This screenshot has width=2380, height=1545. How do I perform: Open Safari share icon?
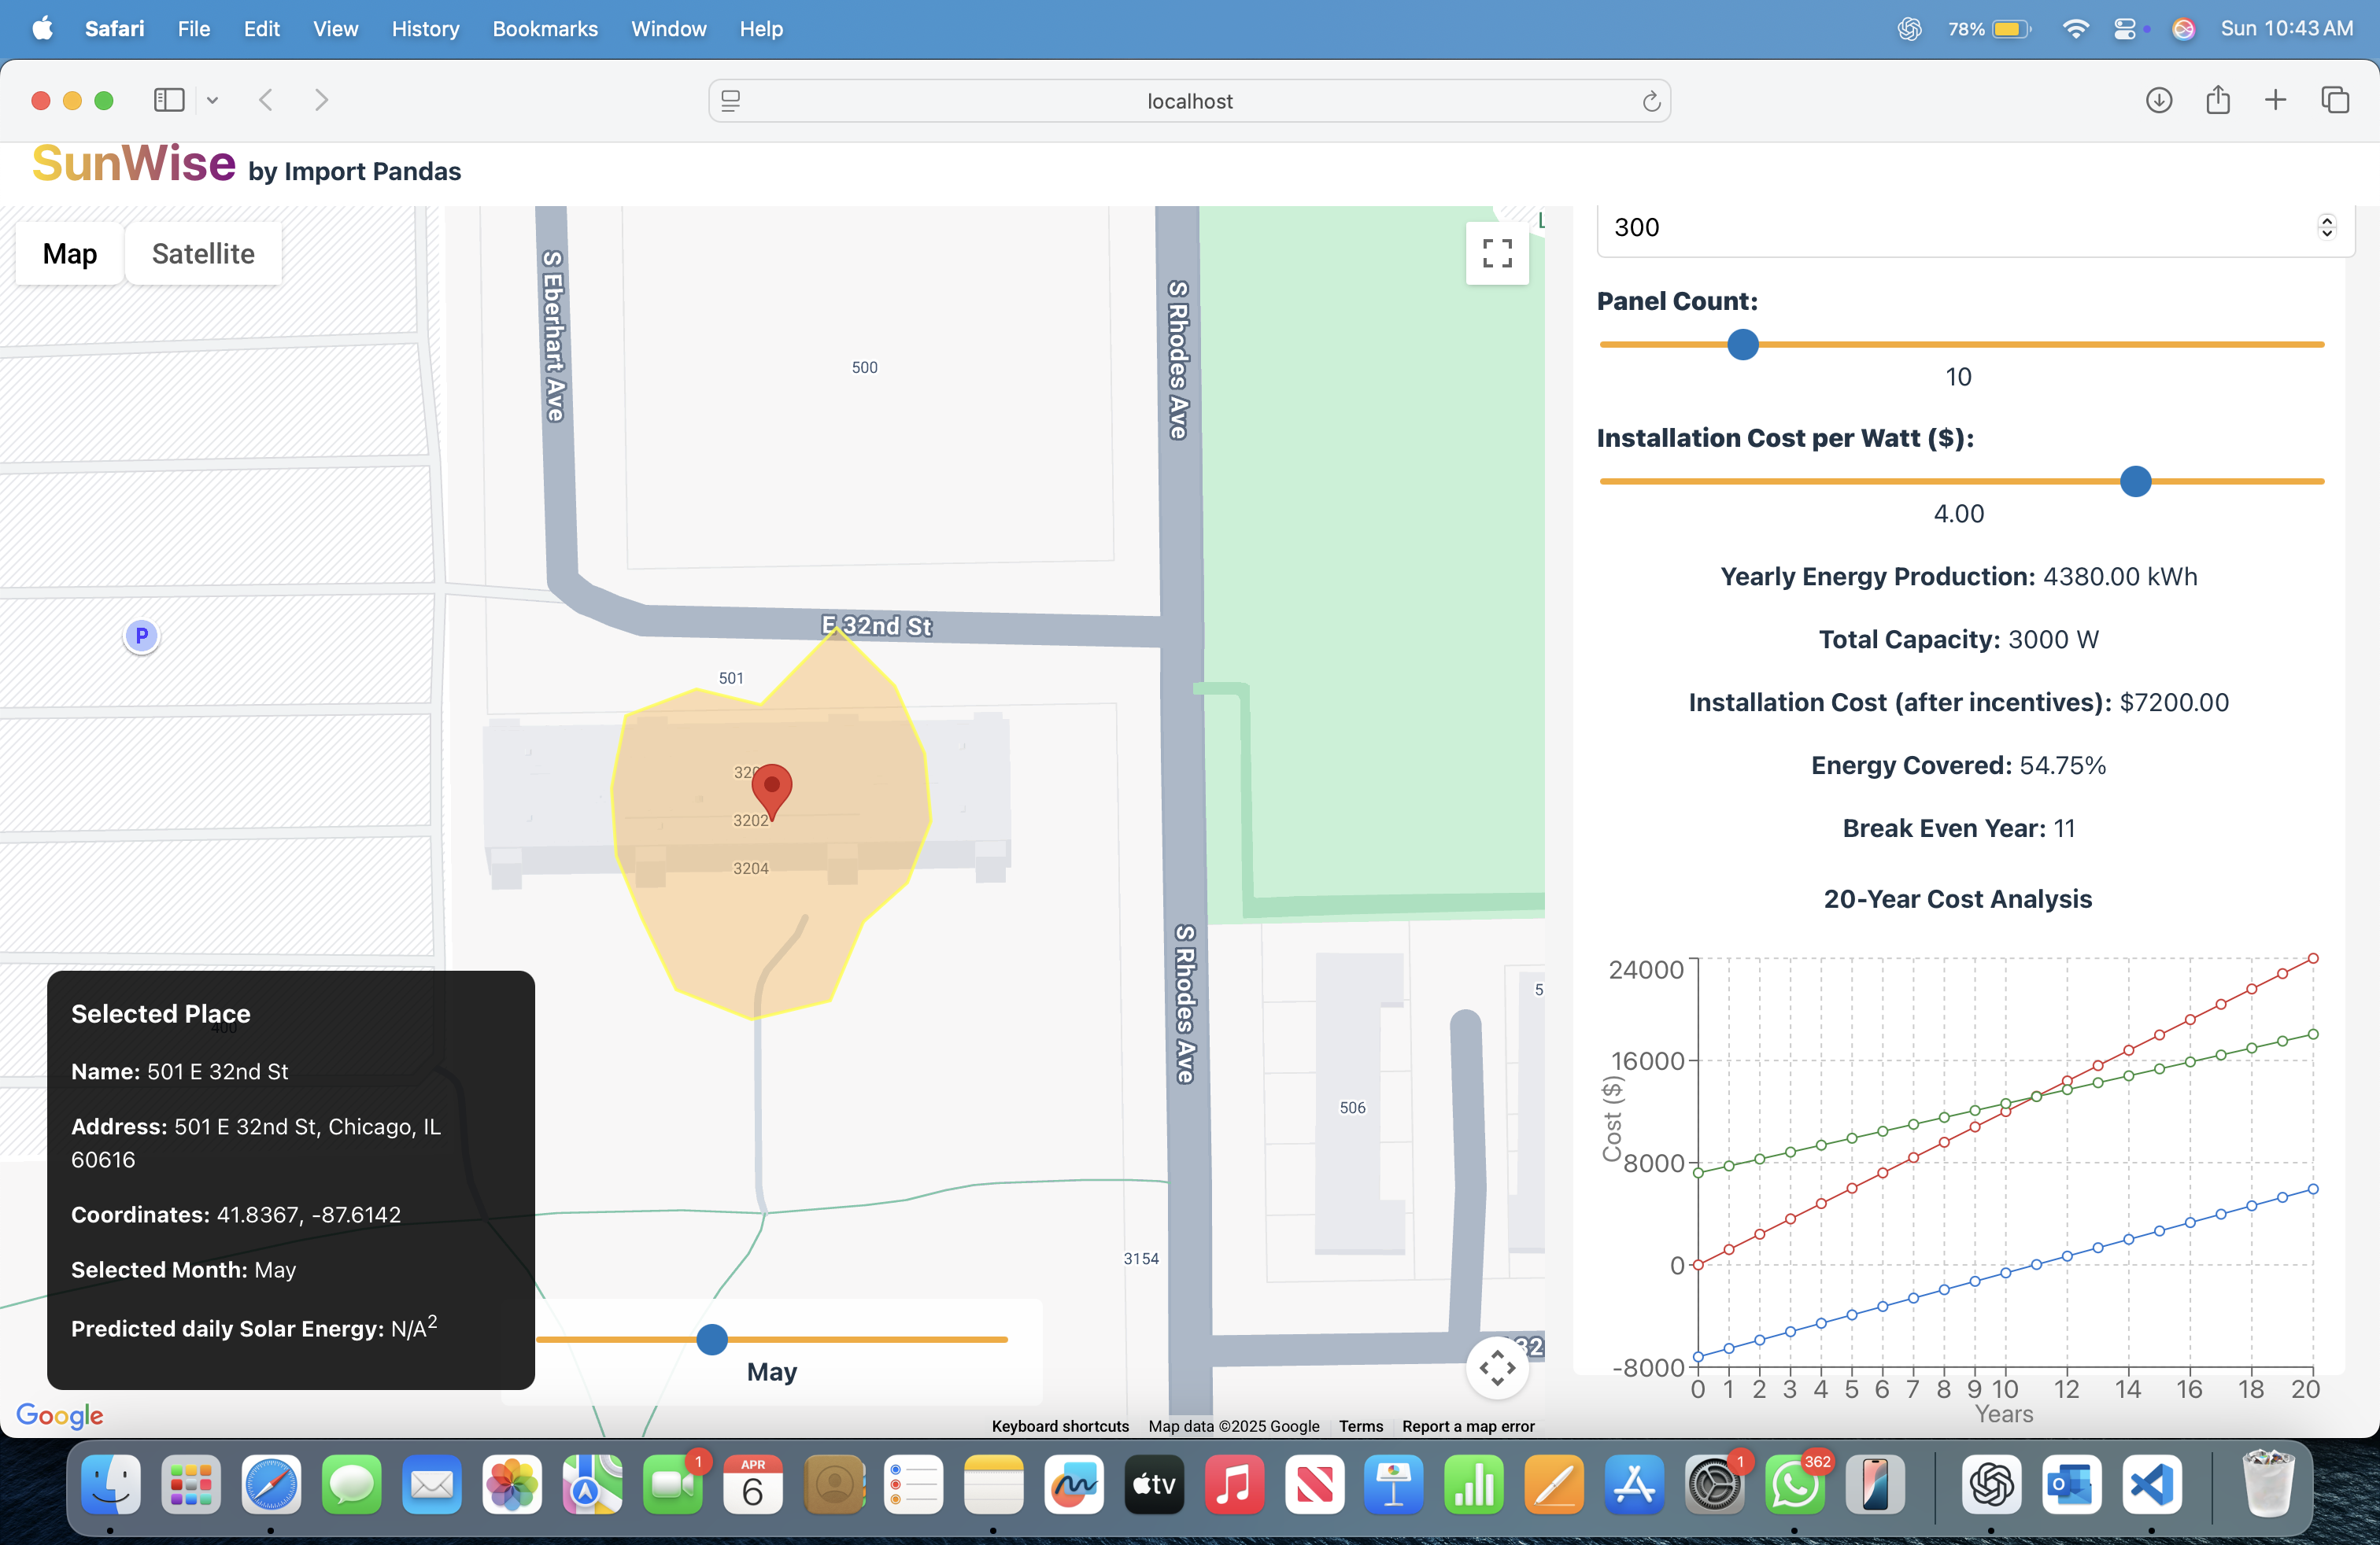pos(2217,100)
